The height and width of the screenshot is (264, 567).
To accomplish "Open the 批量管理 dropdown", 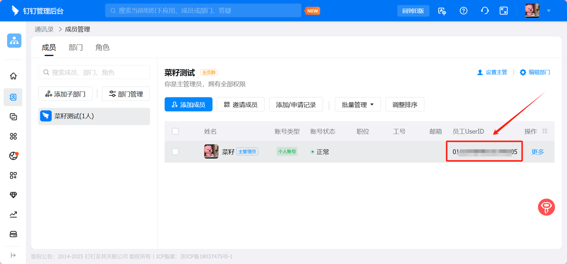I will click(x=357, y=105).
